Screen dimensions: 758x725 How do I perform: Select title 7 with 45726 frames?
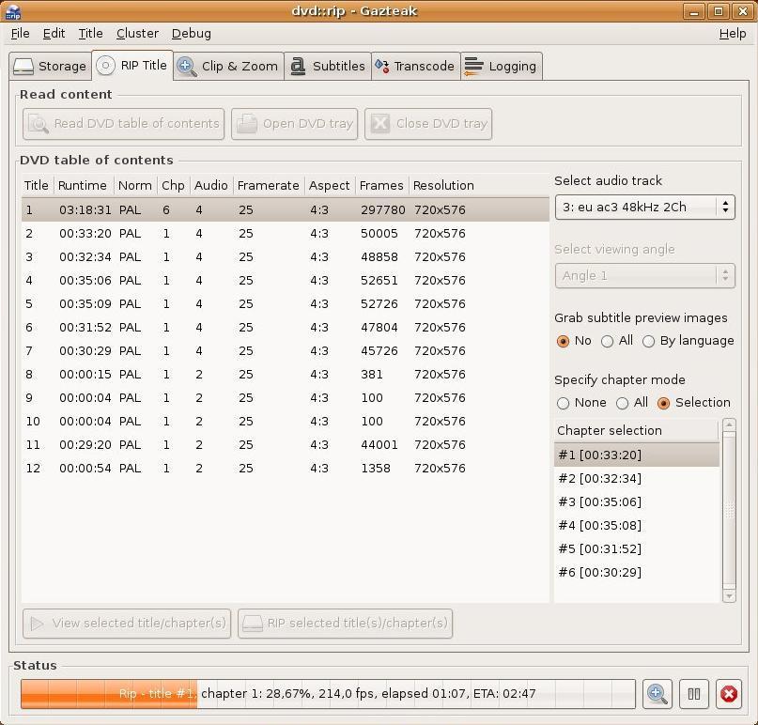286,351
